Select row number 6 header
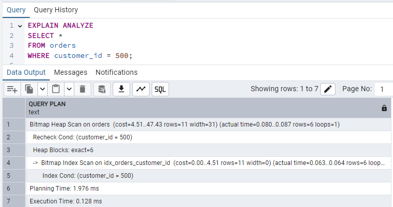The image size is (393, 207). (14, 189)
